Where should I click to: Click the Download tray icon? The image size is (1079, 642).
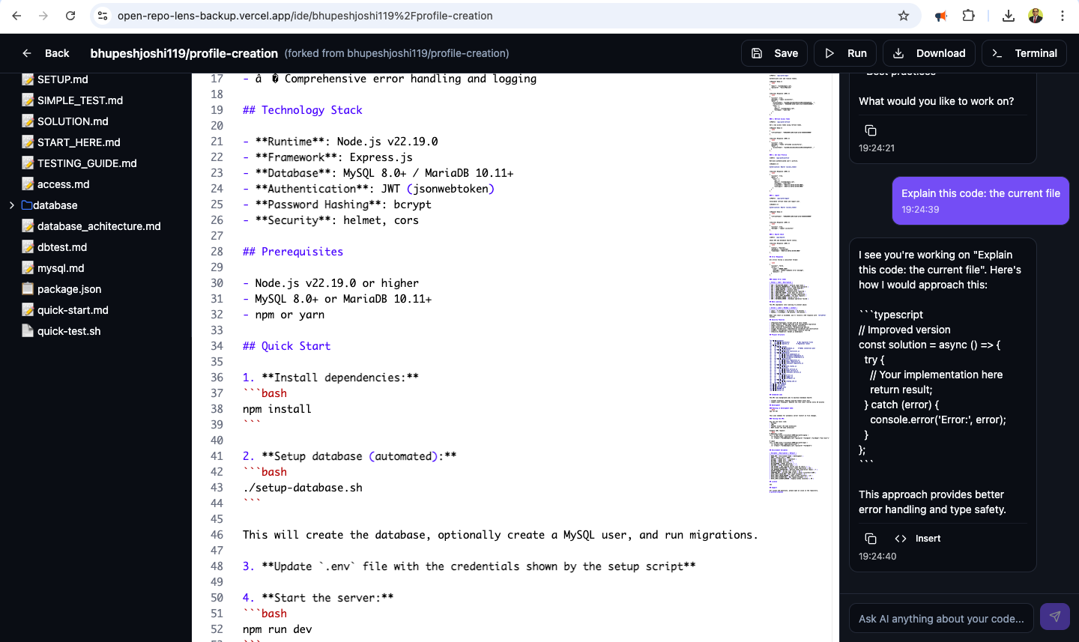click(898, 53)
